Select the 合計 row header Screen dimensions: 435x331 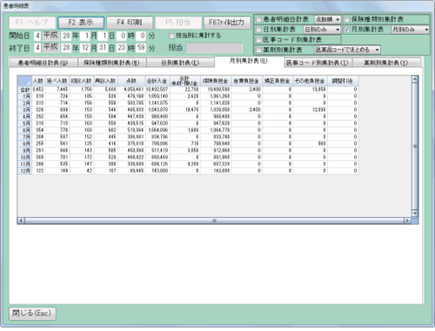(x=24, y=90)
